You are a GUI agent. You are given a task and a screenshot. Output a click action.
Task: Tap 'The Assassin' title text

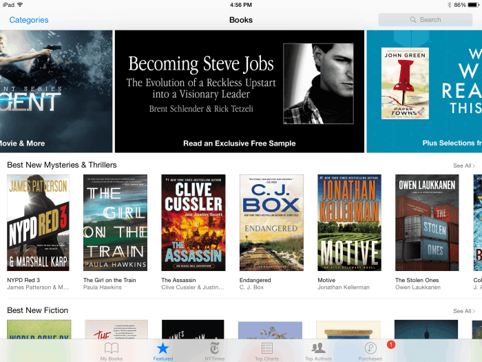coord(178,280)
